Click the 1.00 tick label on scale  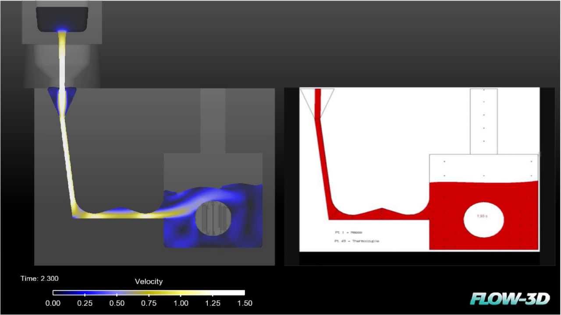[181, 303]
